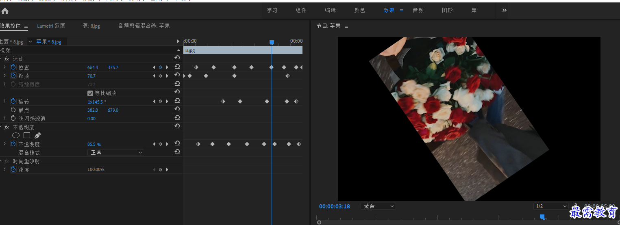Reset the 防闪烁滤镜 parameter
Viewport: 620px width, 225px height.
[177, 118]
